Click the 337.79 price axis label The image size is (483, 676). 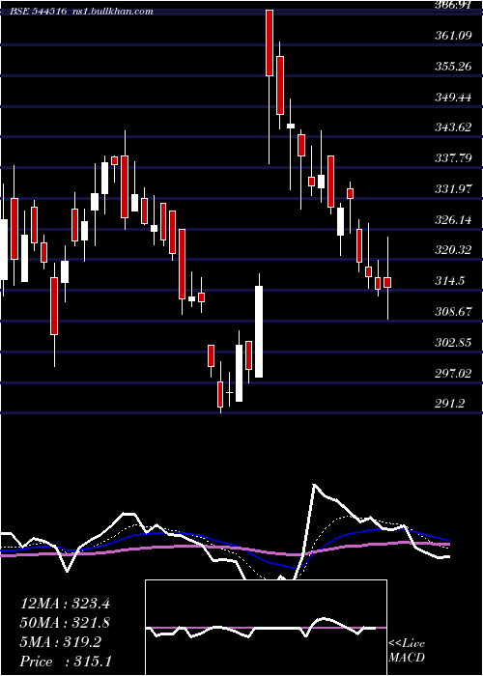pyautogui.click(x=453, y=157)
